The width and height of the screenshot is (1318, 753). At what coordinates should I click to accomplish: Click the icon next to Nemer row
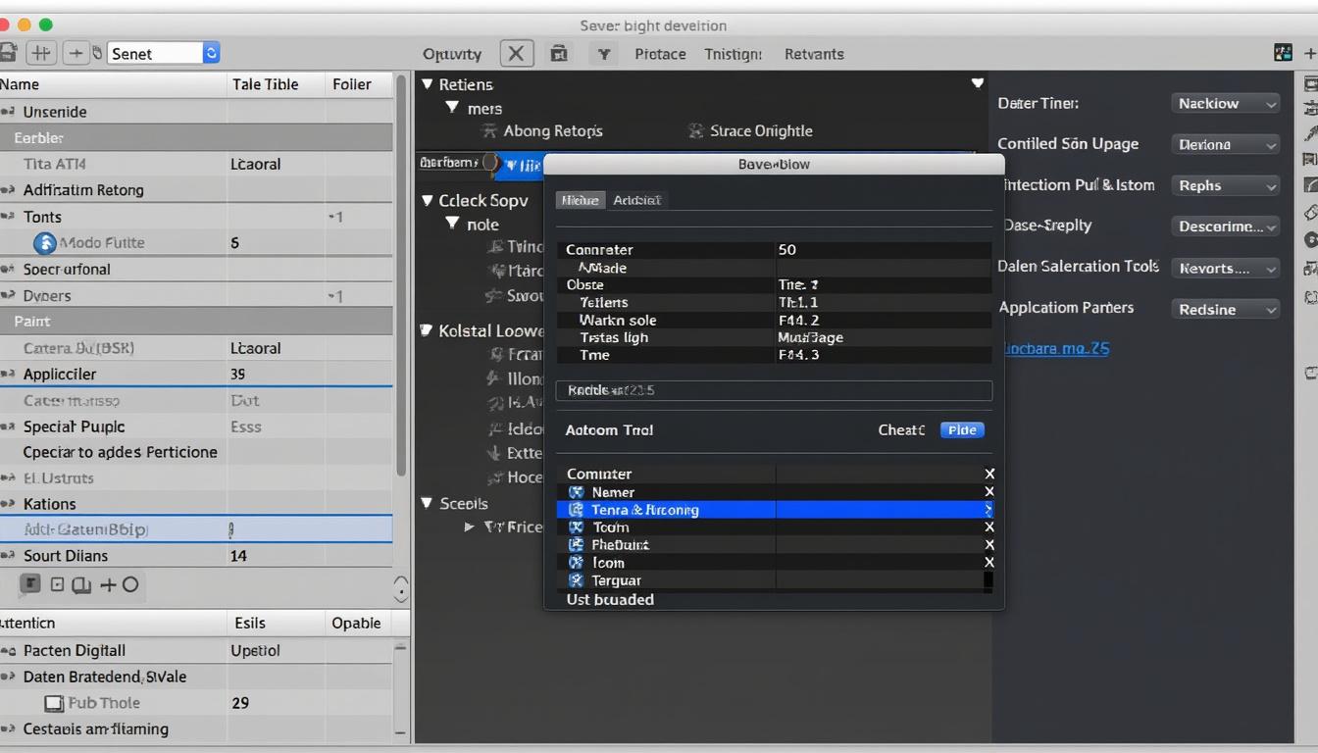(577, 492)
